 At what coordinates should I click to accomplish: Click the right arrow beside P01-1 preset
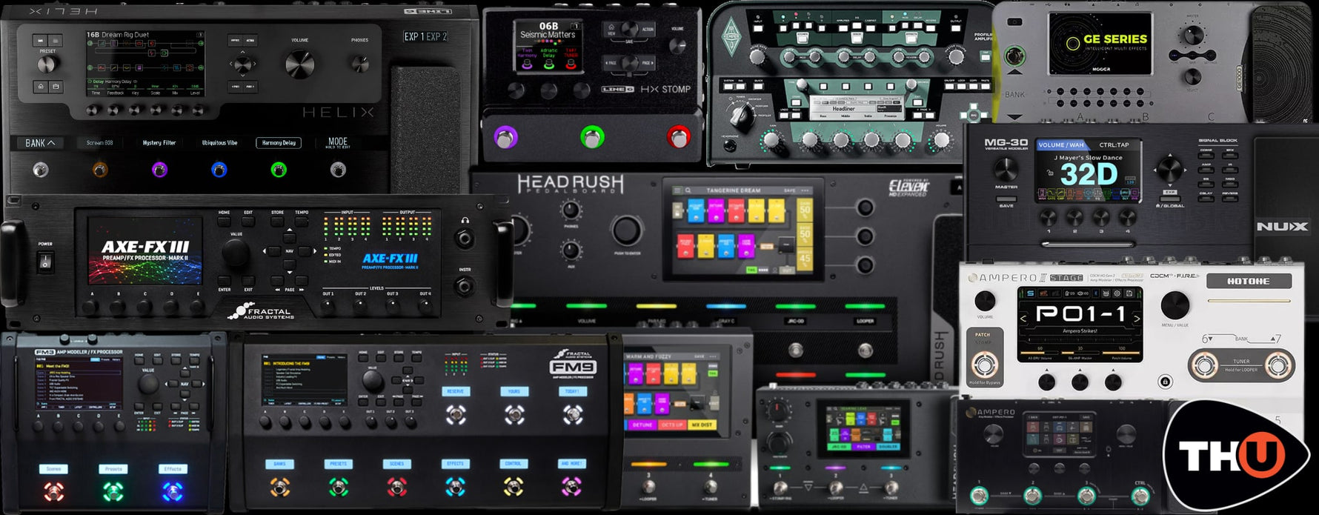click(x=1137, y=318)
